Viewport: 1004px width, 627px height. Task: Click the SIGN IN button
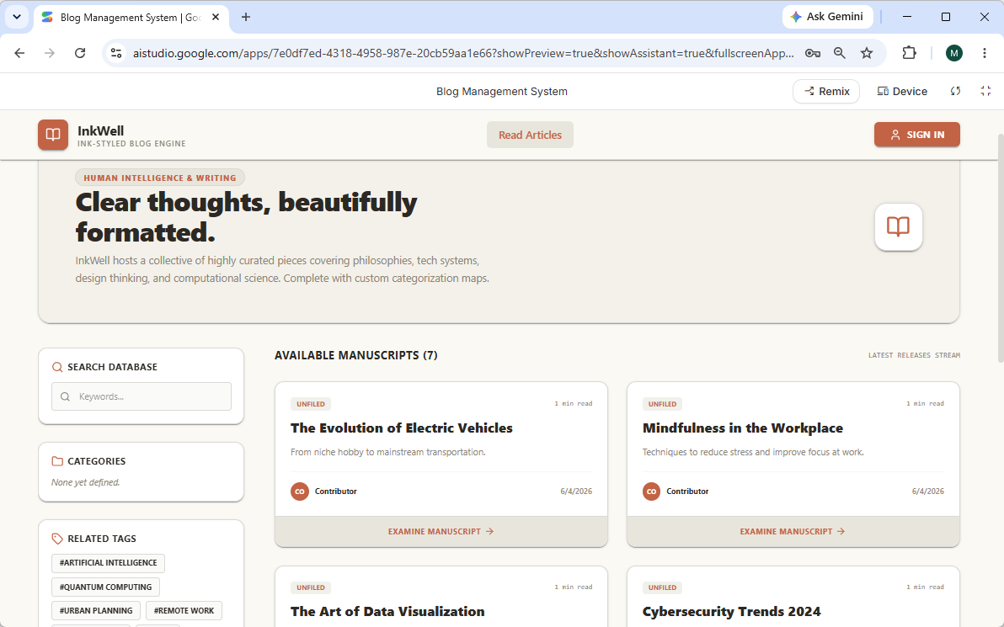(917, 135)
